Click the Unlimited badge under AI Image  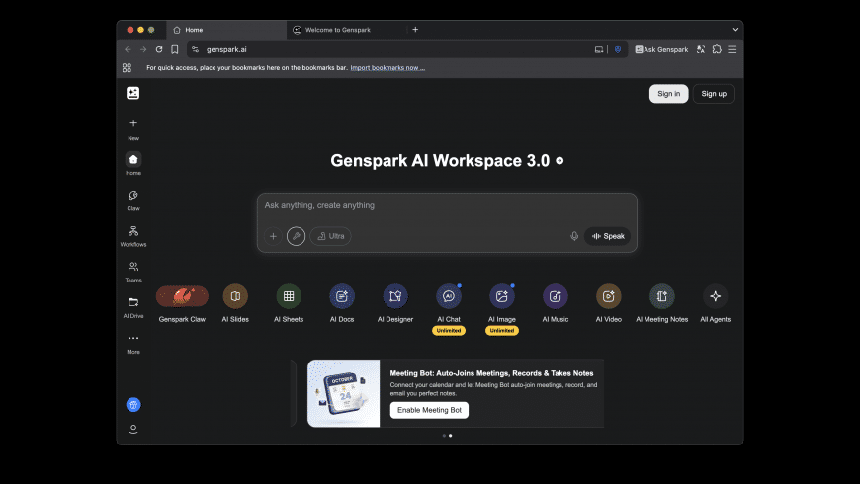pyautogui.click(x=502, y=331)
